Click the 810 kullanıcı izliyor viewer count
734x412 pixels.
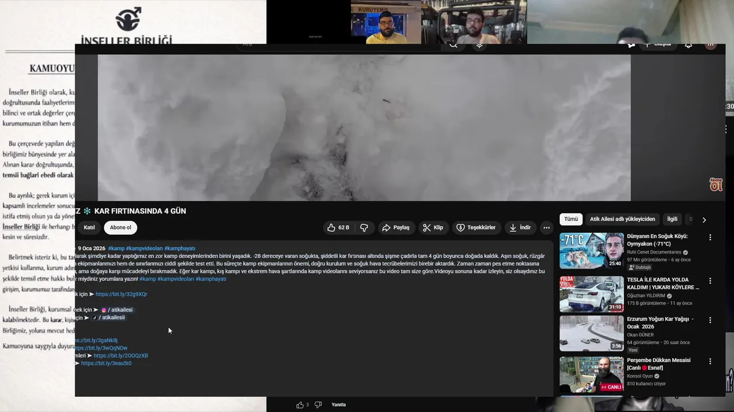(646, 384)
